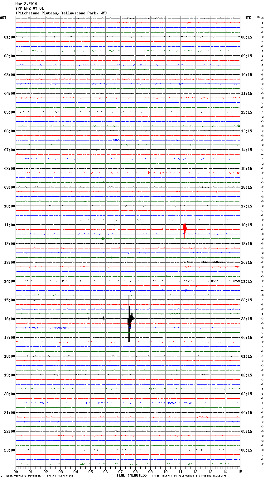Click minute tick label 08 on bottom axis

coord(135,472)
